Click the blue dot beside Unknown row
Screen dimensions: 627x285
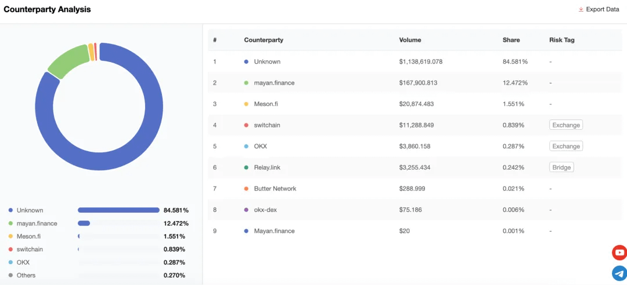click(246, 62)
